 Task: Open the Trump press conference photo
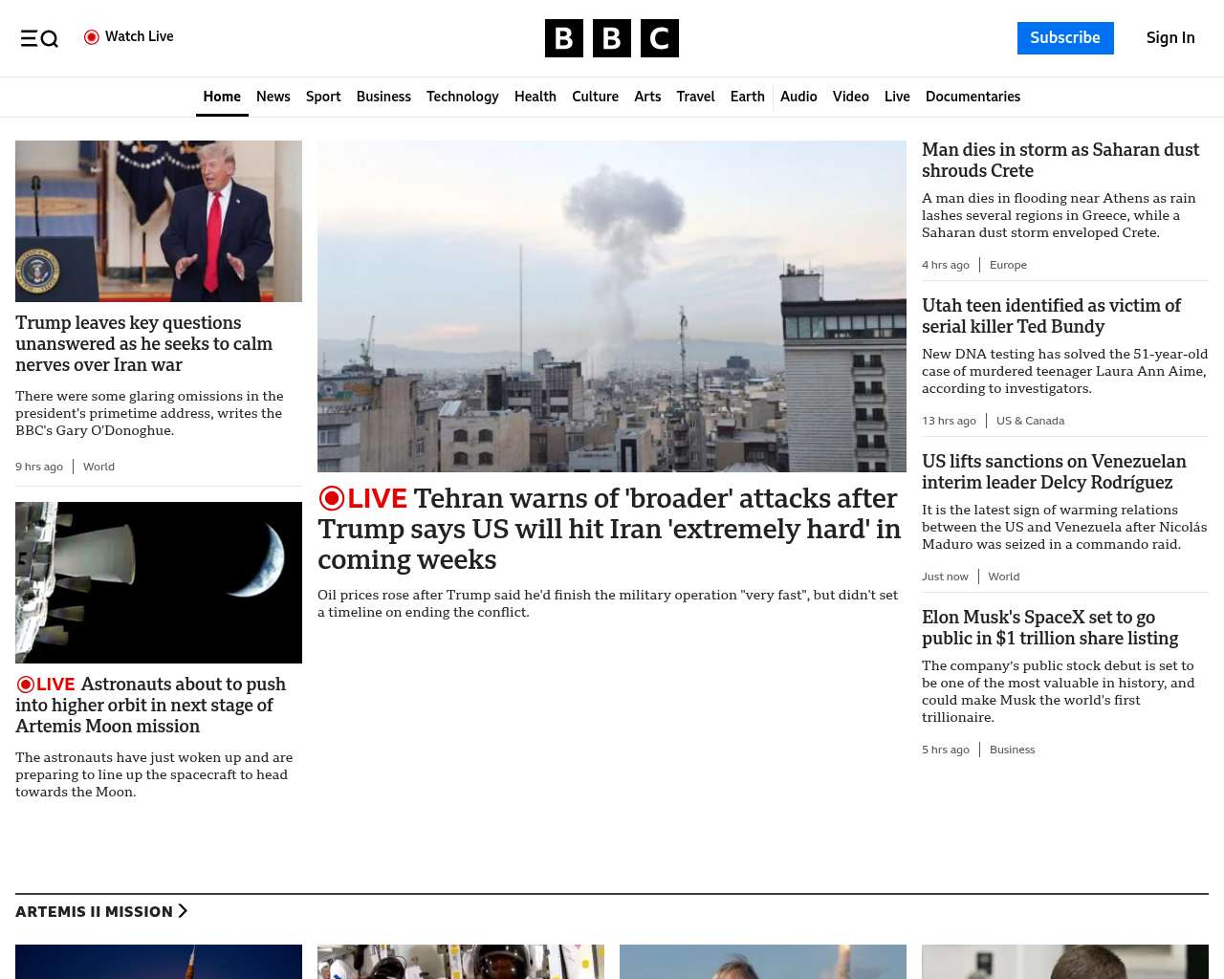[159, 221]
